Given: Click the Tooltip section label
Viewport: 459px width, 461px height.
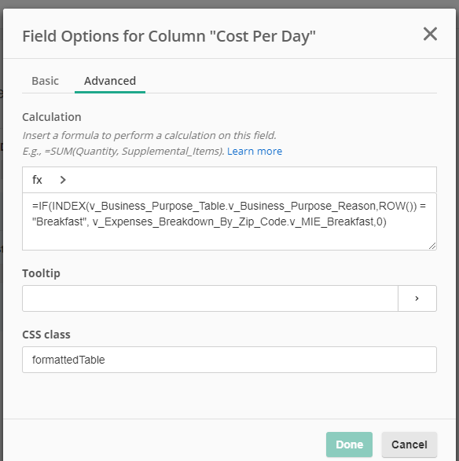Looking at the screenshot, I should point(41,273).
